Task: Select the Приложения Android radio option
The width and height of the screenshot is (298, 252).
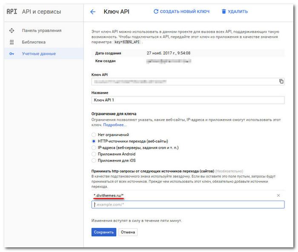Action: coord(94,154)
